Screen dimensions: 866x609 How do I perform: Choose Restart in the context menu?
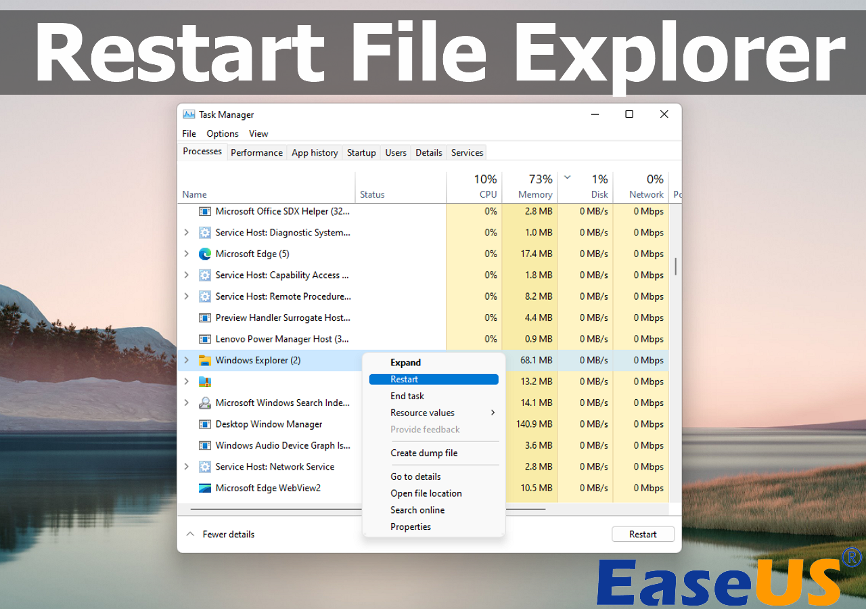pos(434,380)
